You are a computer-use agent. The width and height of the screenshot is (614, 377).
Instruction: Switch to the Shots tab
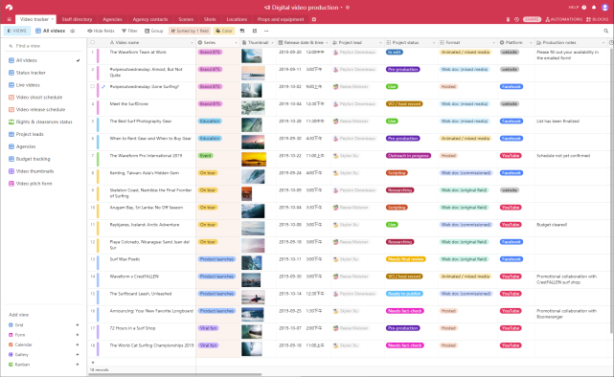(210, 19)
